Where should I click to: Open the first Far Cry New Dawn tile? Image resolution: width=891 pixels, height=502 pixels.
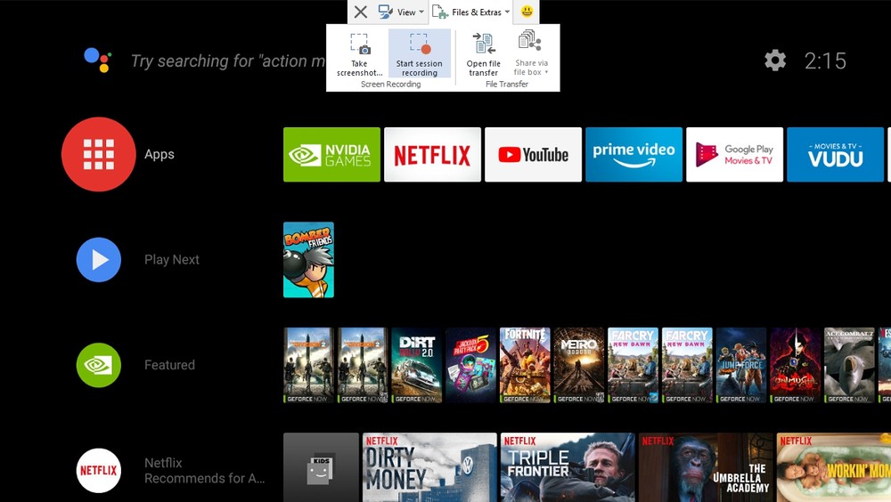coord(633,365)
